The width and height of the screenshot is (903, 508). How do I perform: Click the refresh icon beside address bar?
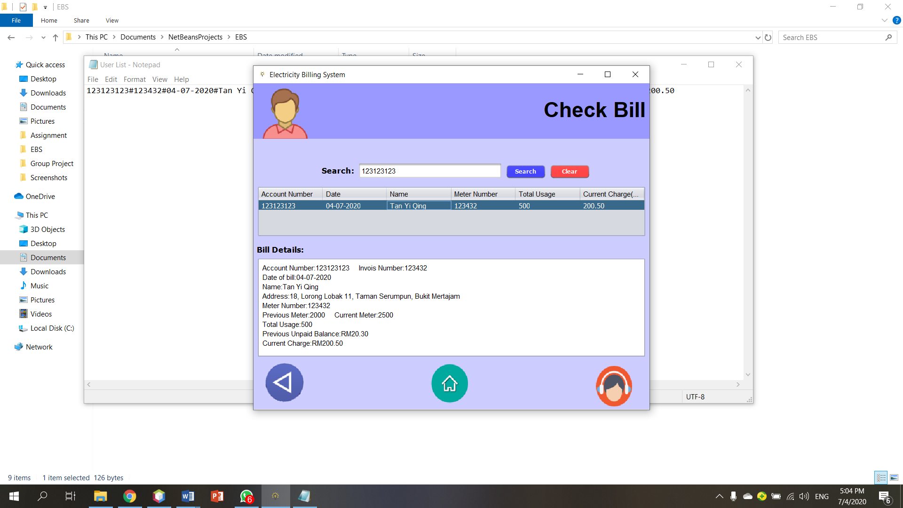[768, 37]
